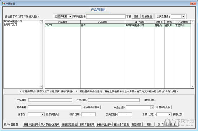Image resolution: width=198 pixels, height=131 pixels.
Task: Close the 产品管理 window
Action: (193, 3)
